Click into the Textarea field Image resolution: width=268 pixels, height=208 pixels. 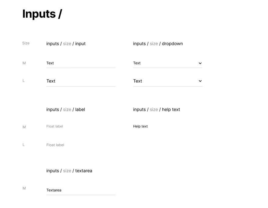tap(81, 190)
